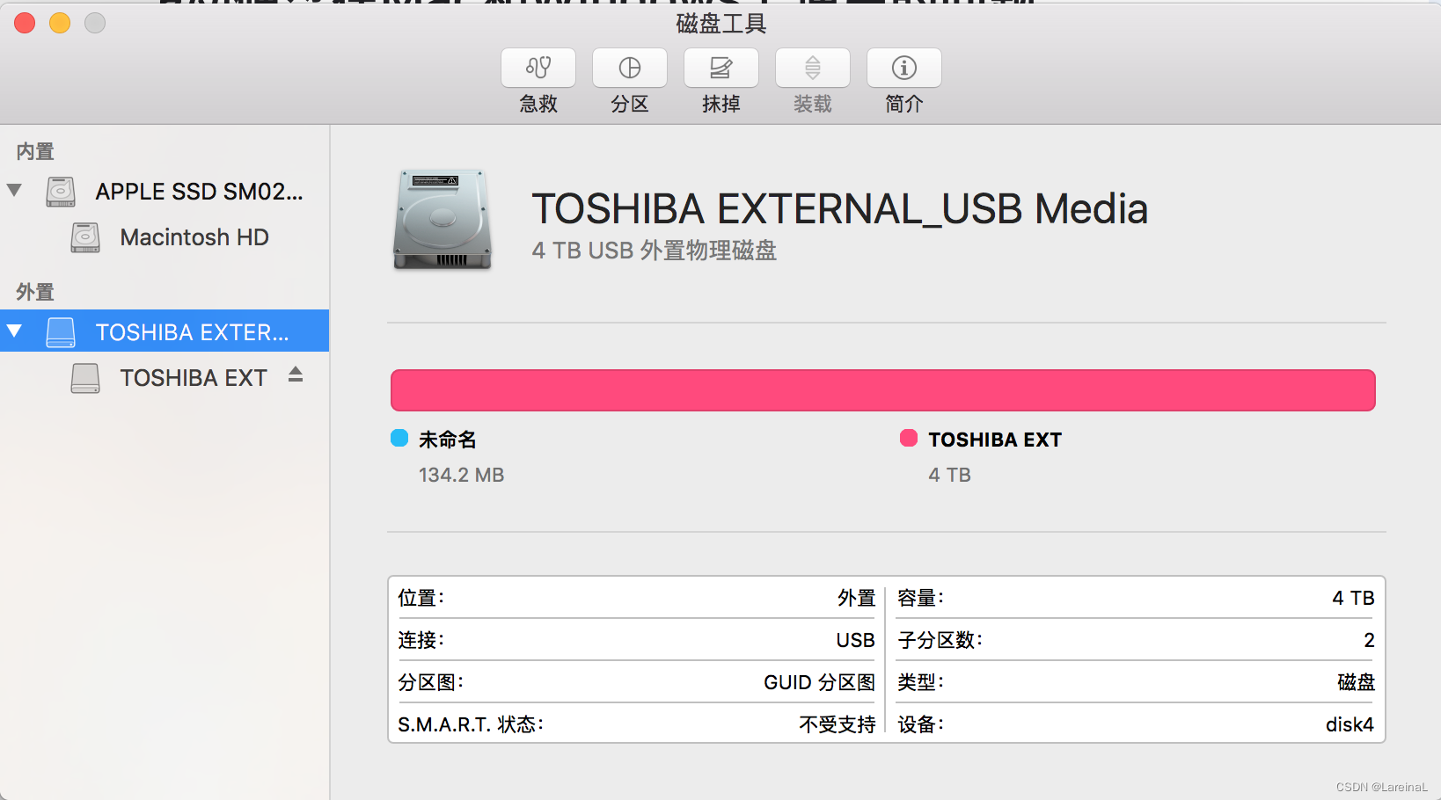Select Macintosh HD volume in sidebar
The image size is (1441, 800).
[194, 237]
